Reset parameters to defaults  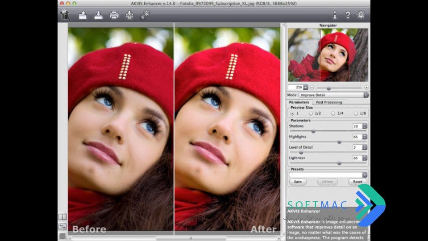(357, 182)
